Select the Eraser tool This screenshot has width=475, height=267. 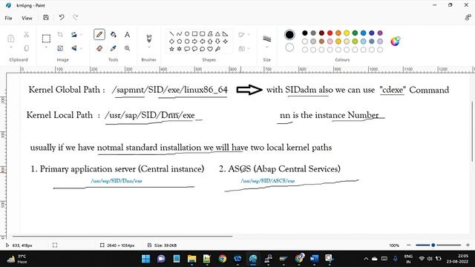coord(99,48)
